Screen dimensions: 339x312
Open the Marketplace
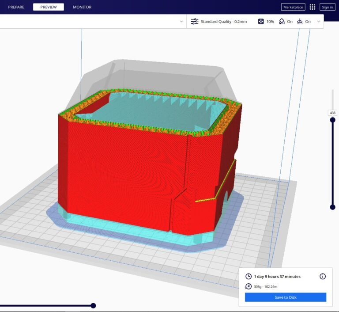coord(293,7)
